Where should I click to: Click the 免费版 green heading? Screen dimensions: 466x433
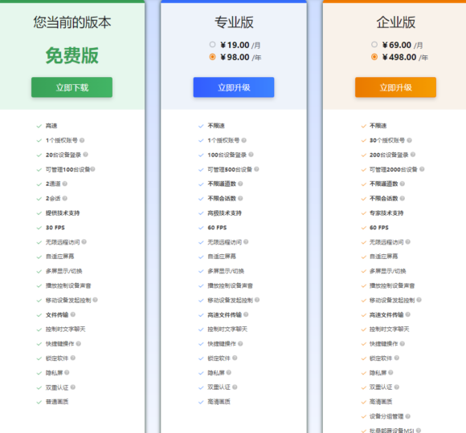point(72,55)
